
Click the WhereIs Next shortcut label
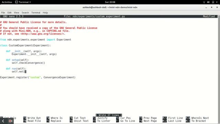click(x=200, y=118)
